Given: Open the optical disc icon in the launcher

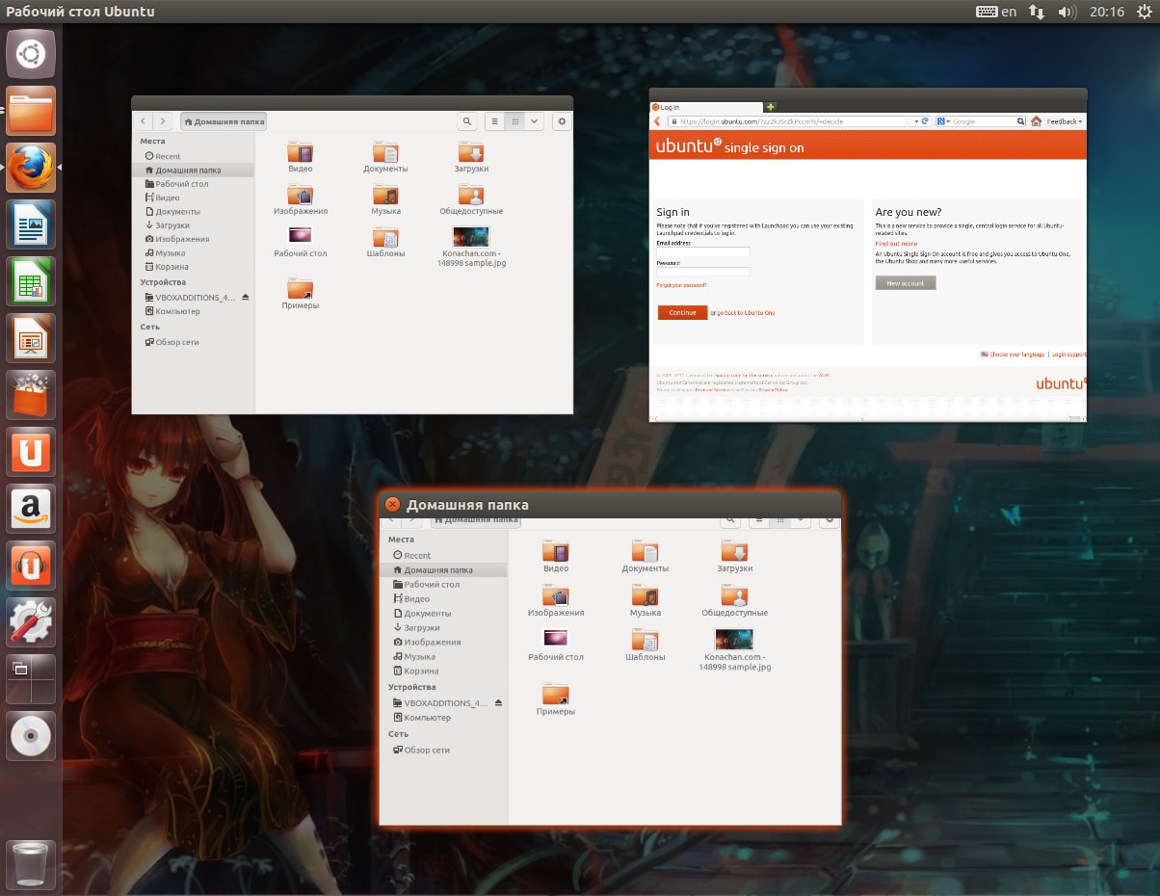Looking at the screenshot, I should pyautogui.click(x=31, y=736).
